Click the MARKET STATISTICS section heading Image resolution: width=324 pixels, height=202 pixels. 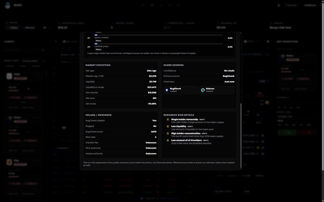point(98,65)
